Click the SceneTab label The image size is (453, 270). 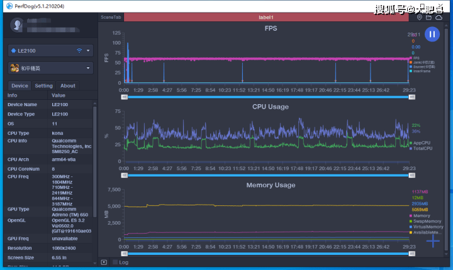coord(111,18)
